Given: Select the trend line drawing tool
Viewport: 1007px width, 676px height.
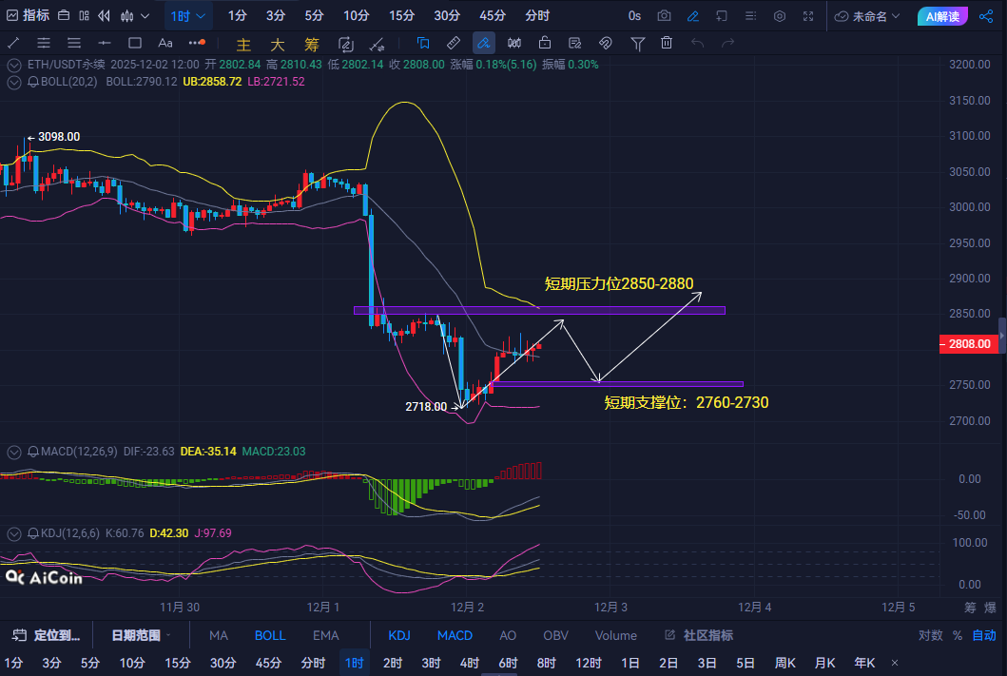Looking at the screenshot, I should pos(13,43).
